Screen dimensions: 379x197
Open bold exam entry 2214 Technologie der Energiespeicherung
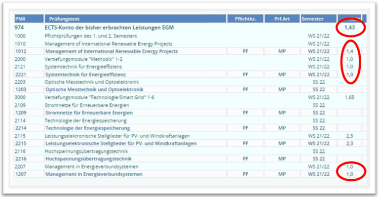point(88,128)
